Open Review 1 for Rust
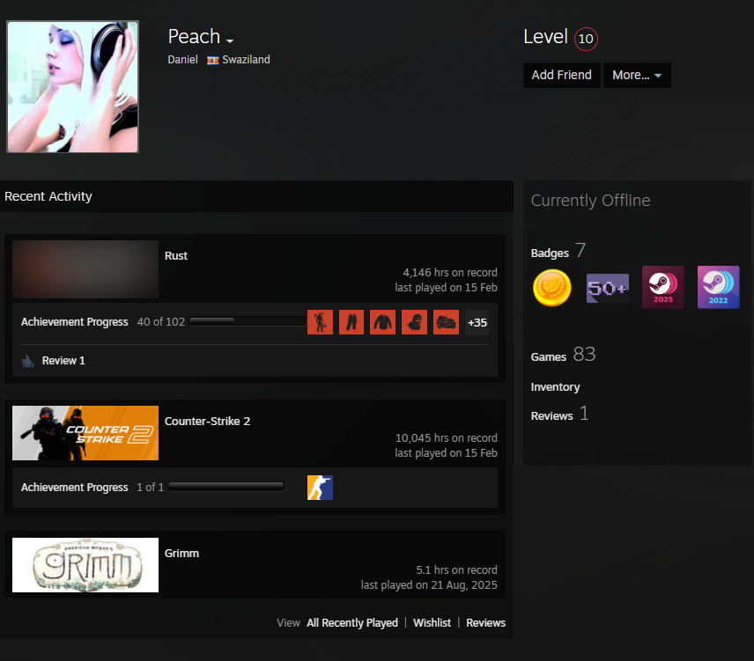This screenshot has width=754, height=661. pos(63,361)
